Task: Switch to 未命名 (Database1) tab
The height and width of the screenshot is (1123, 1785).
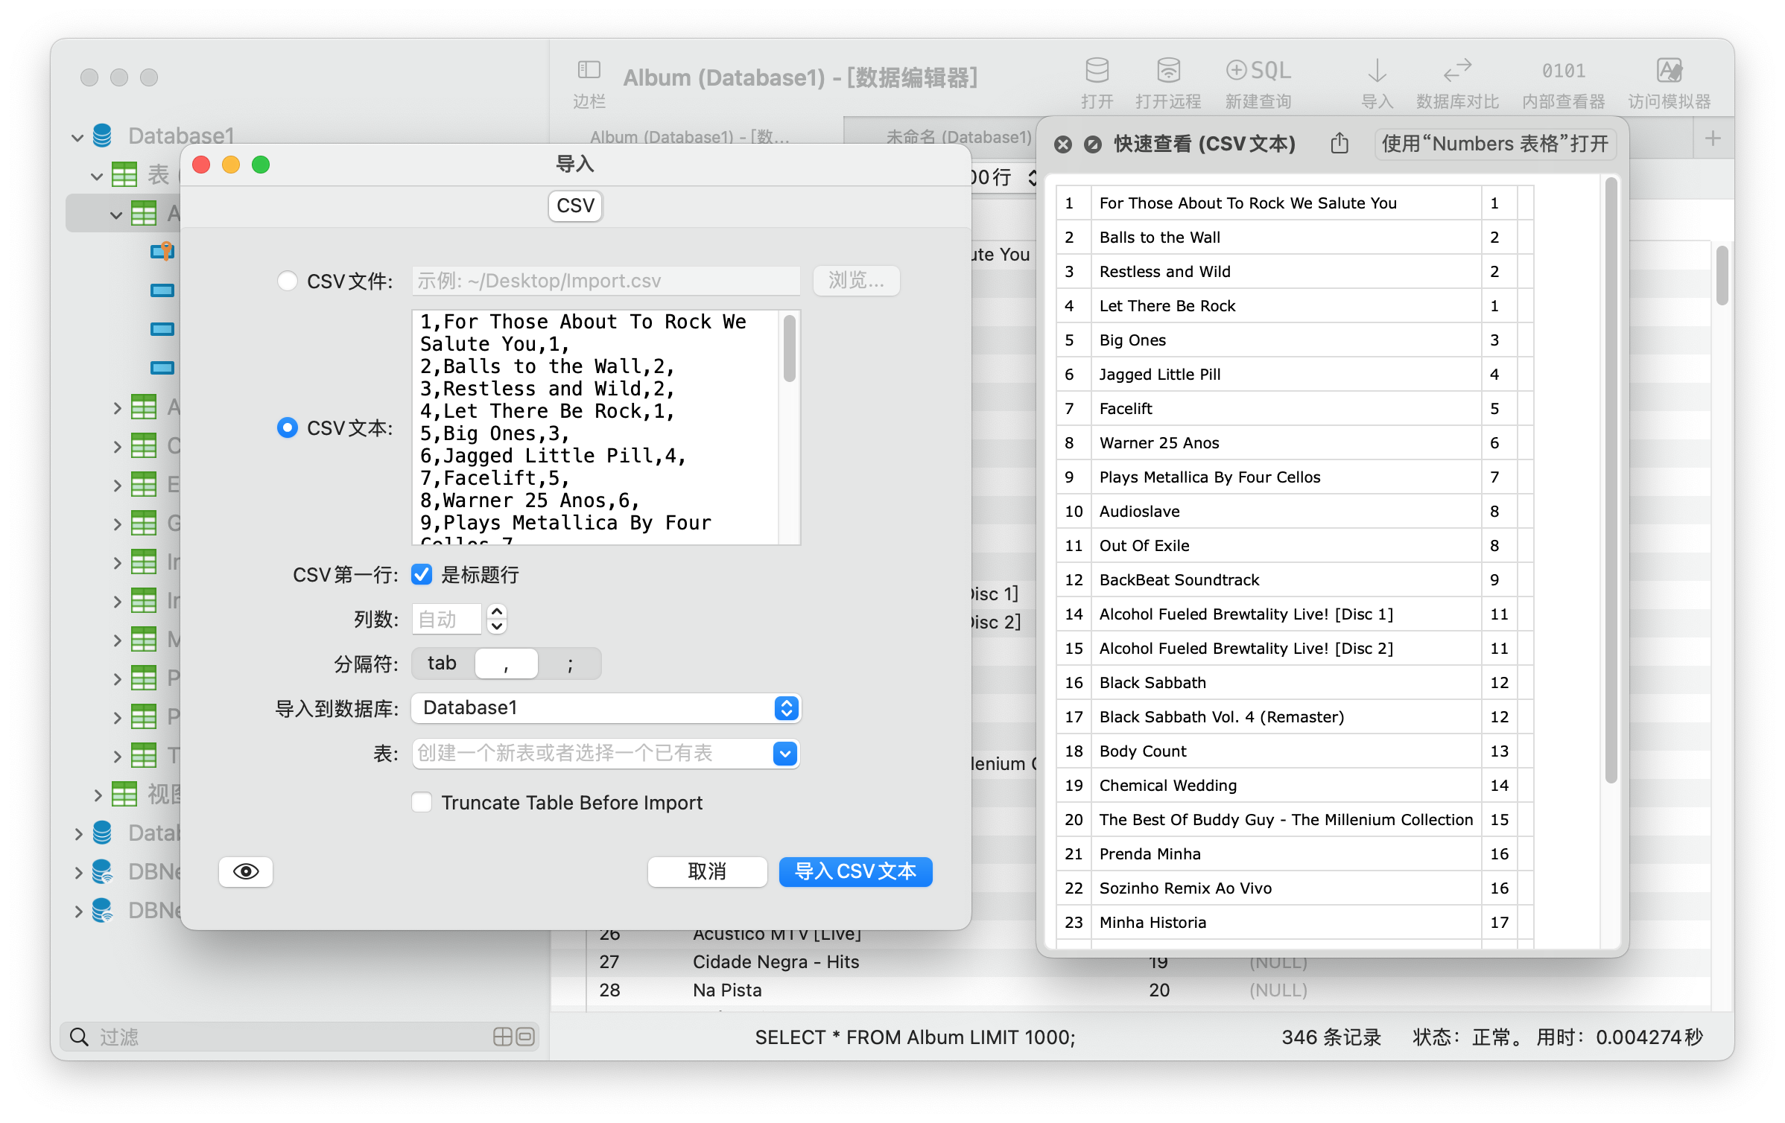Action: click(x=958, y=137)
